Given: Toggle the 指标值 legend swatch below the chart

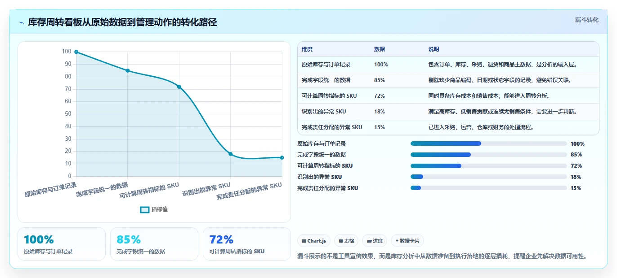Looking at the screenshot, I should pyautogui.click(x=145, y=209).
